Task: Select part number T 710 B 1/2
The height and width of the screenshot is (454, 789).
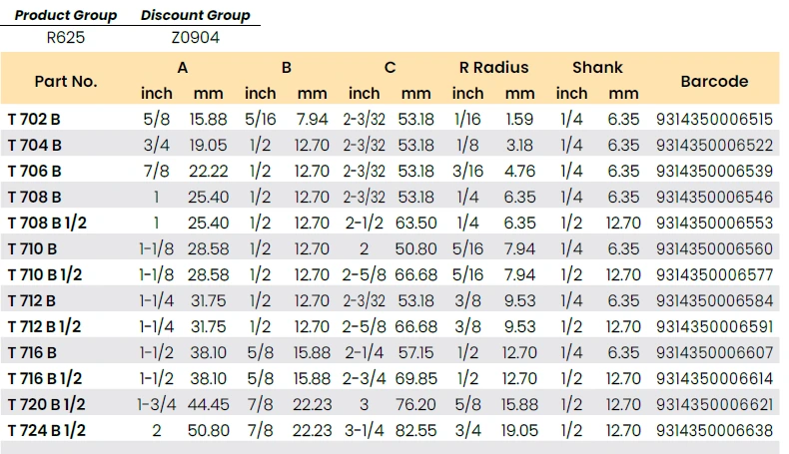Action: [x=46, y=274]
